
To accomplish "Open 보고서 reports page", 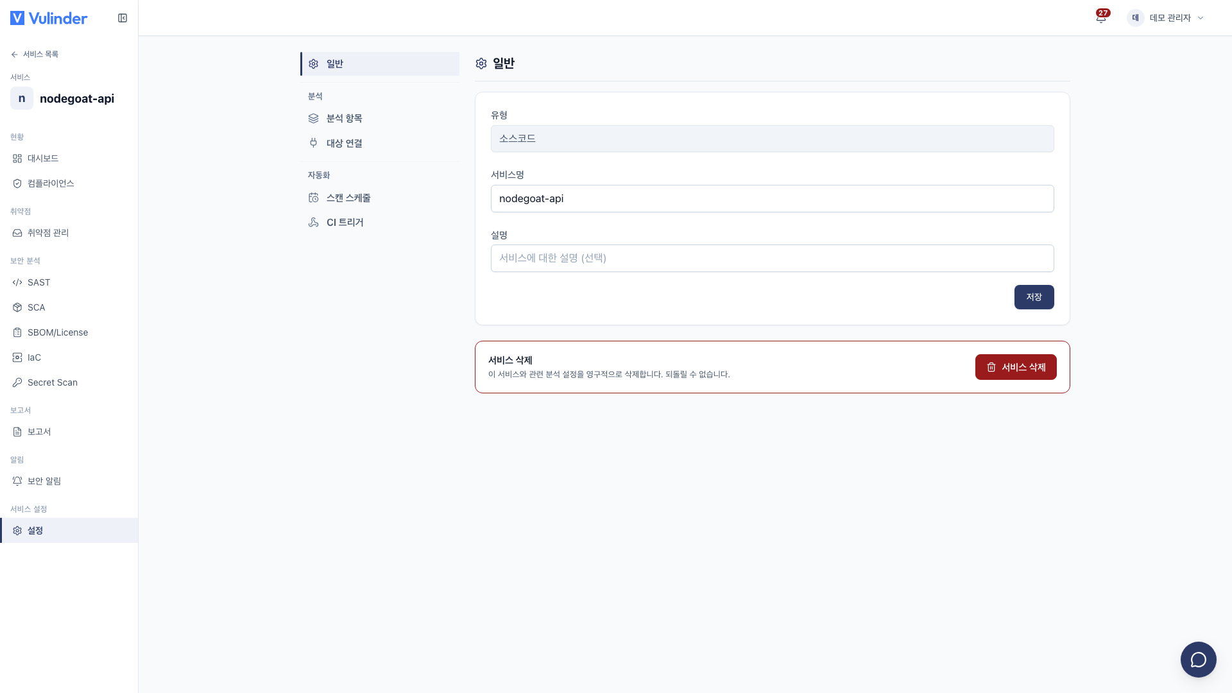I will coord(69,432).
